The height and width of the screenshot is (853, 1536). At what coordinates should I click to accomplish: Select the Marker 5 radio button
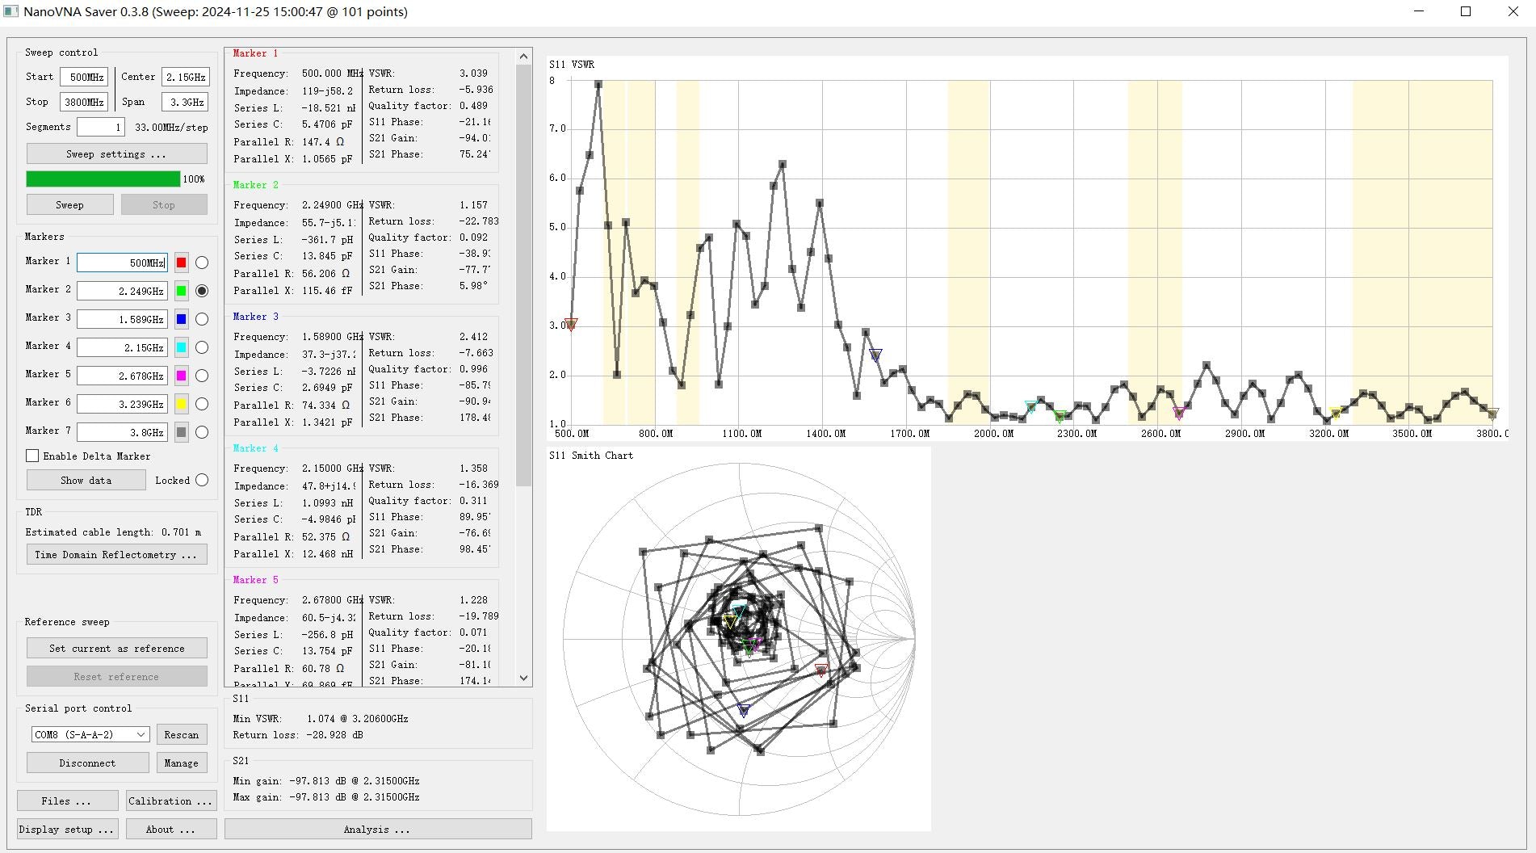[x=202, y=376]
